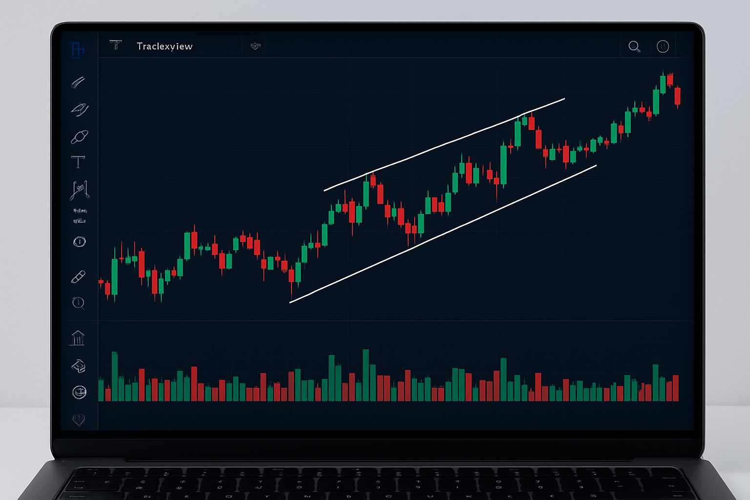Click the stacked box icon under the bank icon
This screenshot has height=500, width=750.
(x=79, y=366)
